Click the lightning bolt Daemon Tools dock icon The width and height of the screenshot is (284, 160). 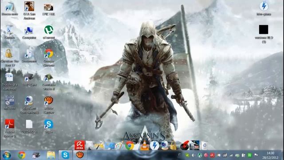[x=154, y=145]
